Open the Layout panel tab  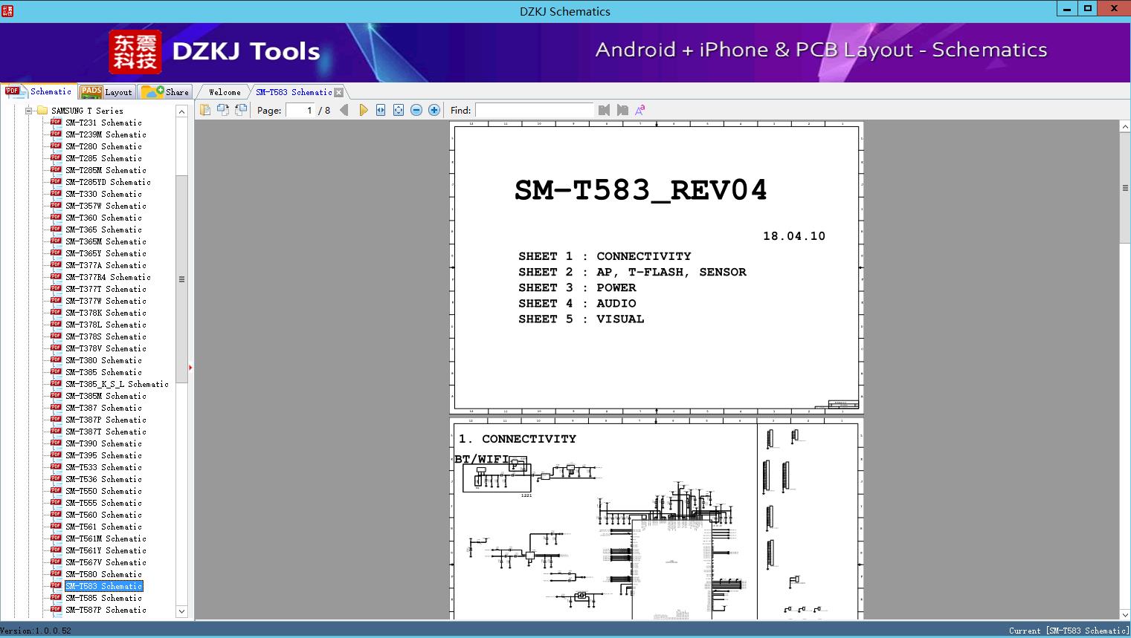pyautogui.click(x=106, y=92)
